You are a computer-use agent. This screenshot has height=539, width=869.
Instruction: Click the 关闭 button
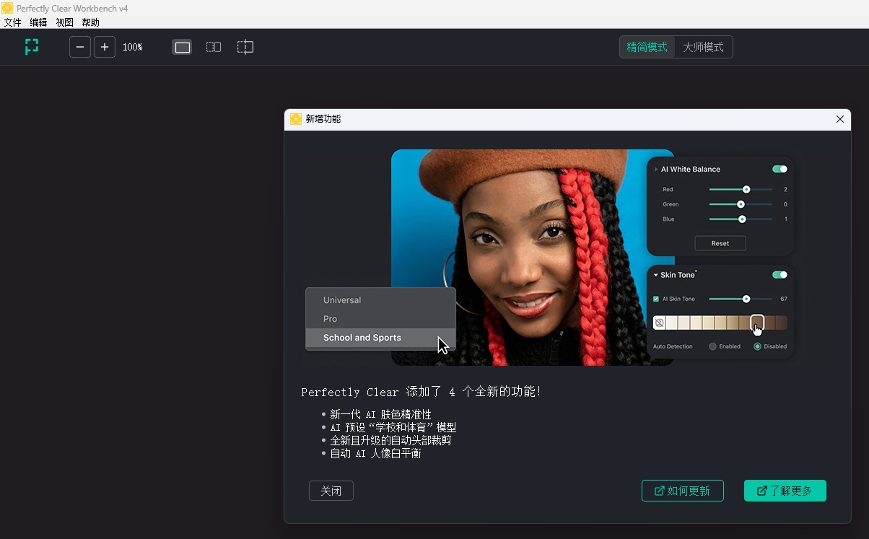click(331, 491)
